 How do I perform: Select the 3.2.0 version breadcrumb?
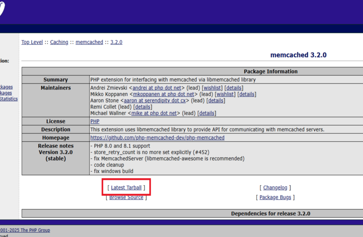point(116,42)
